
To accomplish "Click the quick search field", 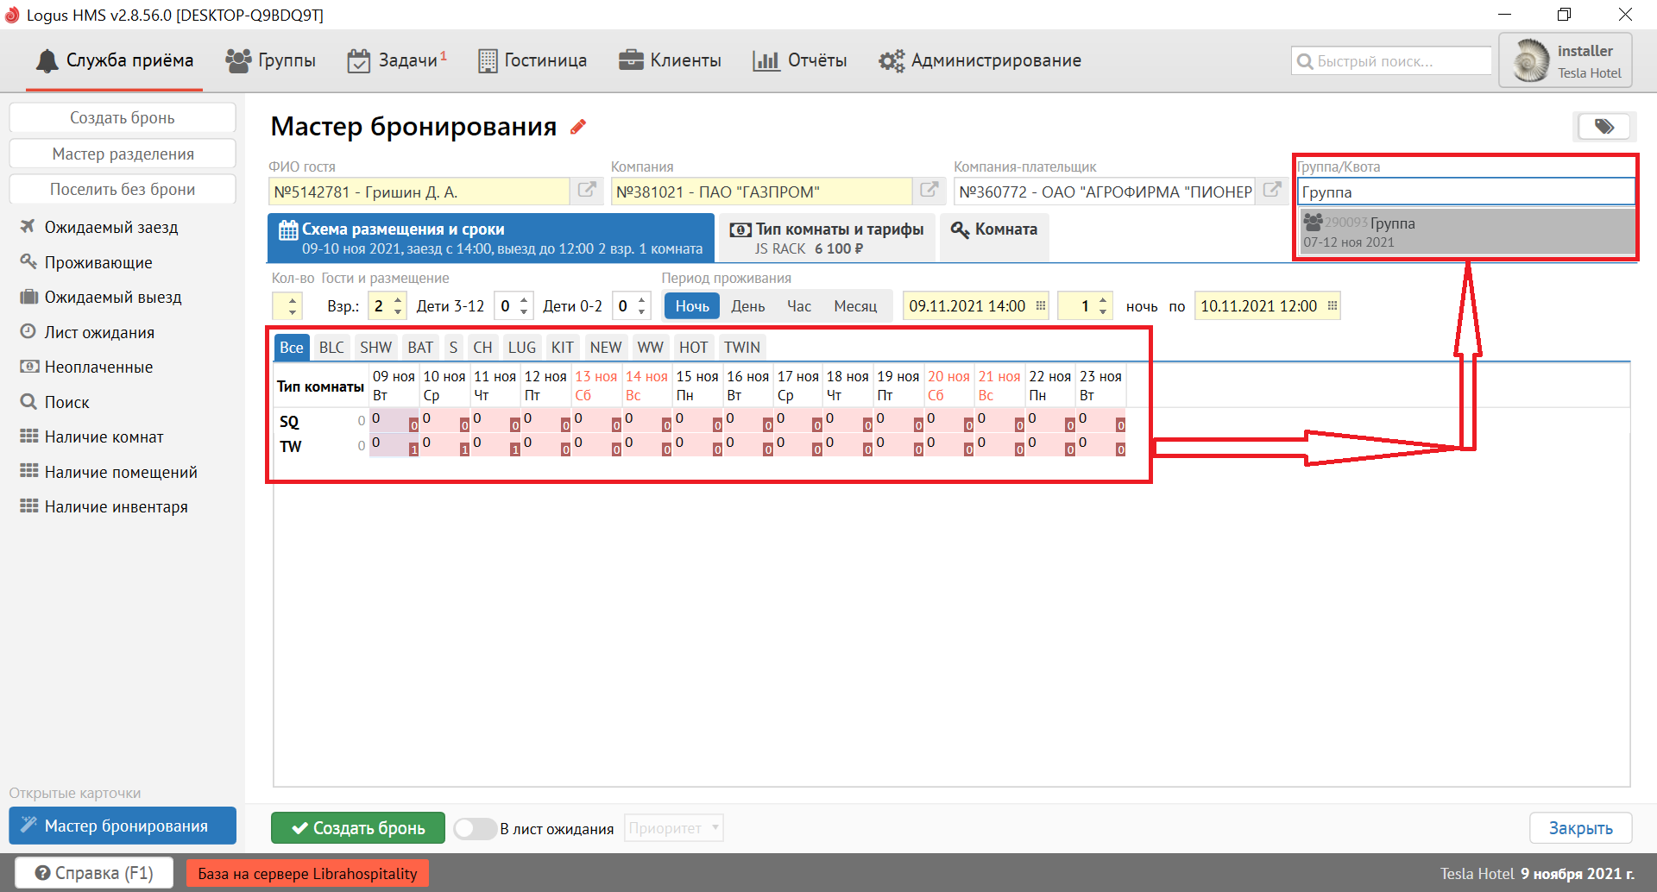I will click(1392, 61).
